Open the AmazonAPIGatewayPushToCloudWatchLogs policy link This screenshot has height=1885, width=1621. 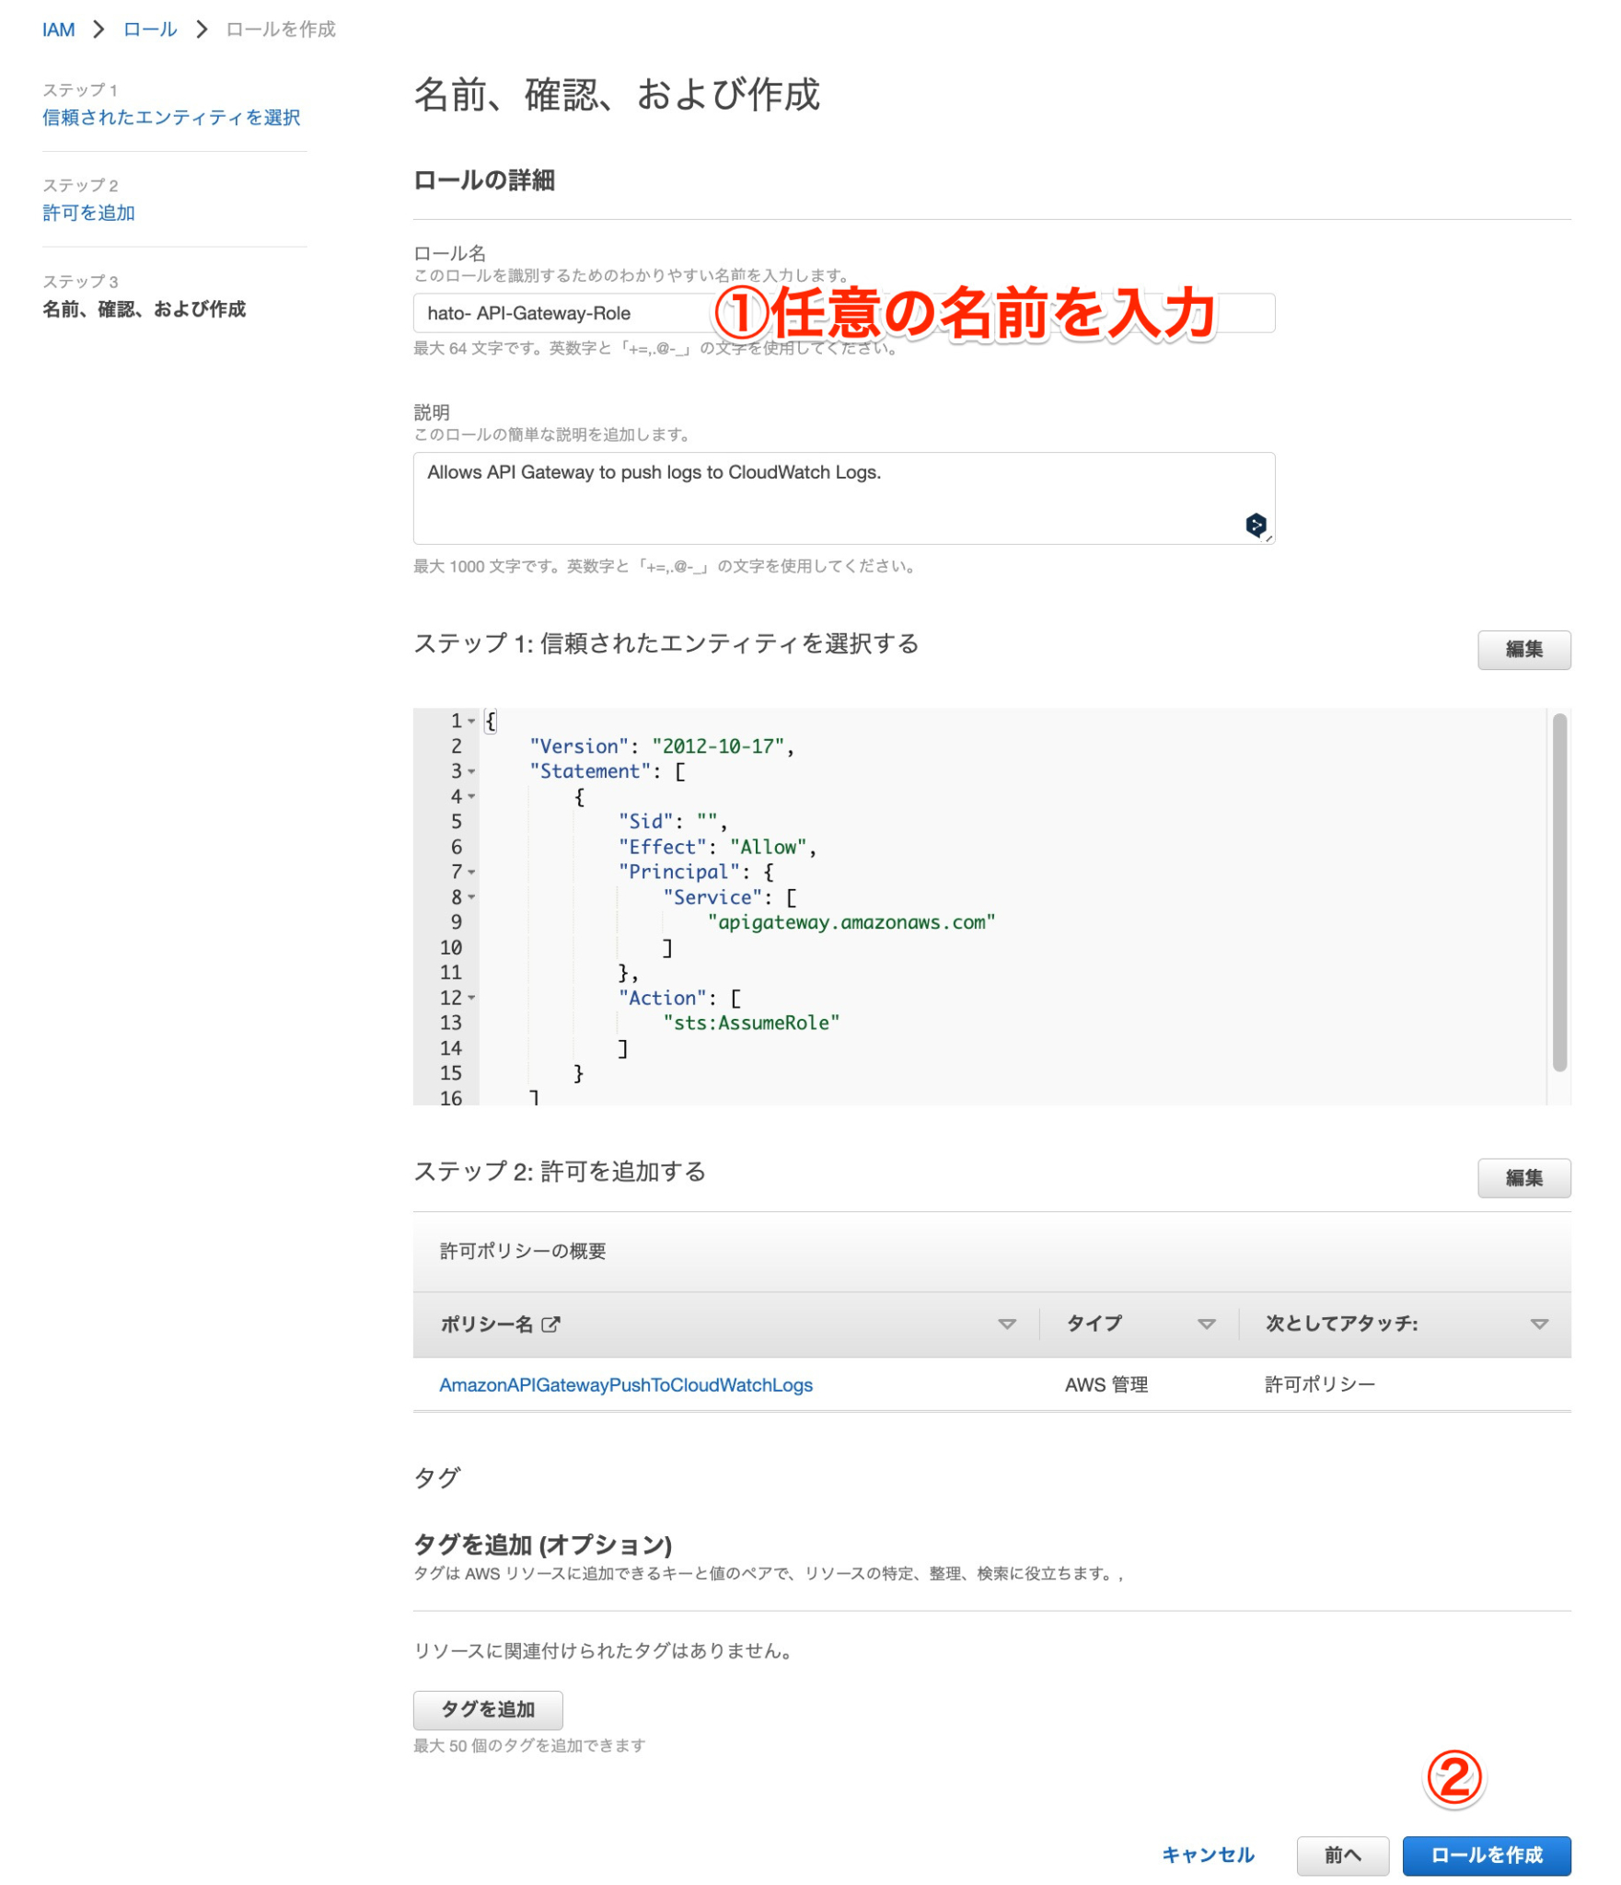tap(626, 1384)
